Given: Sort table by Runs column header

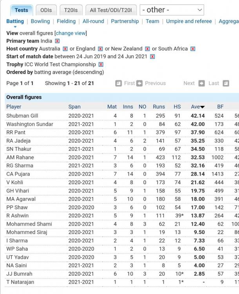Looking at the screenshot, I should pos(159,107).
